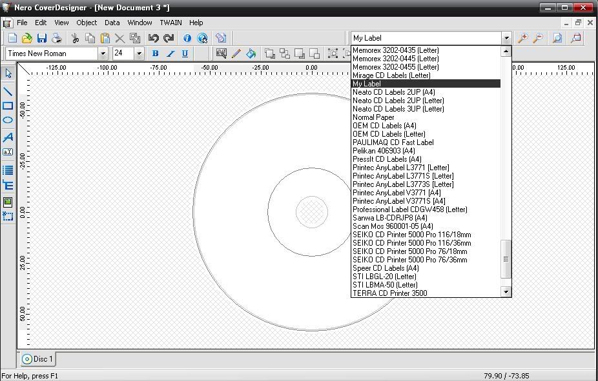Select the arrow selection tool

tap(8, 73)
